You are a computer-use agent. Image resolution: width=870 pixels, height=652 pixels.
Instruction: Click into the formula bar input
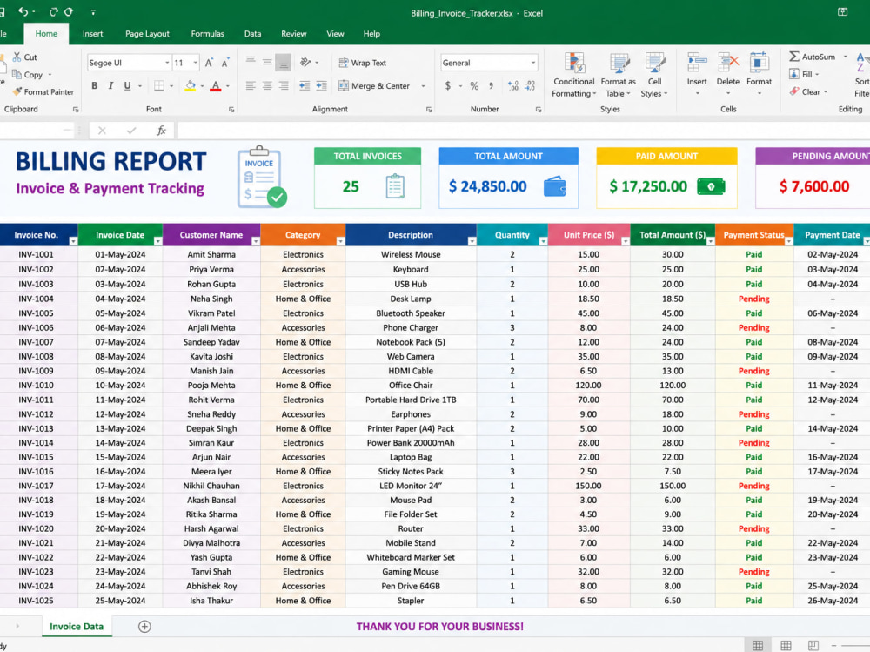pos(521,131)
